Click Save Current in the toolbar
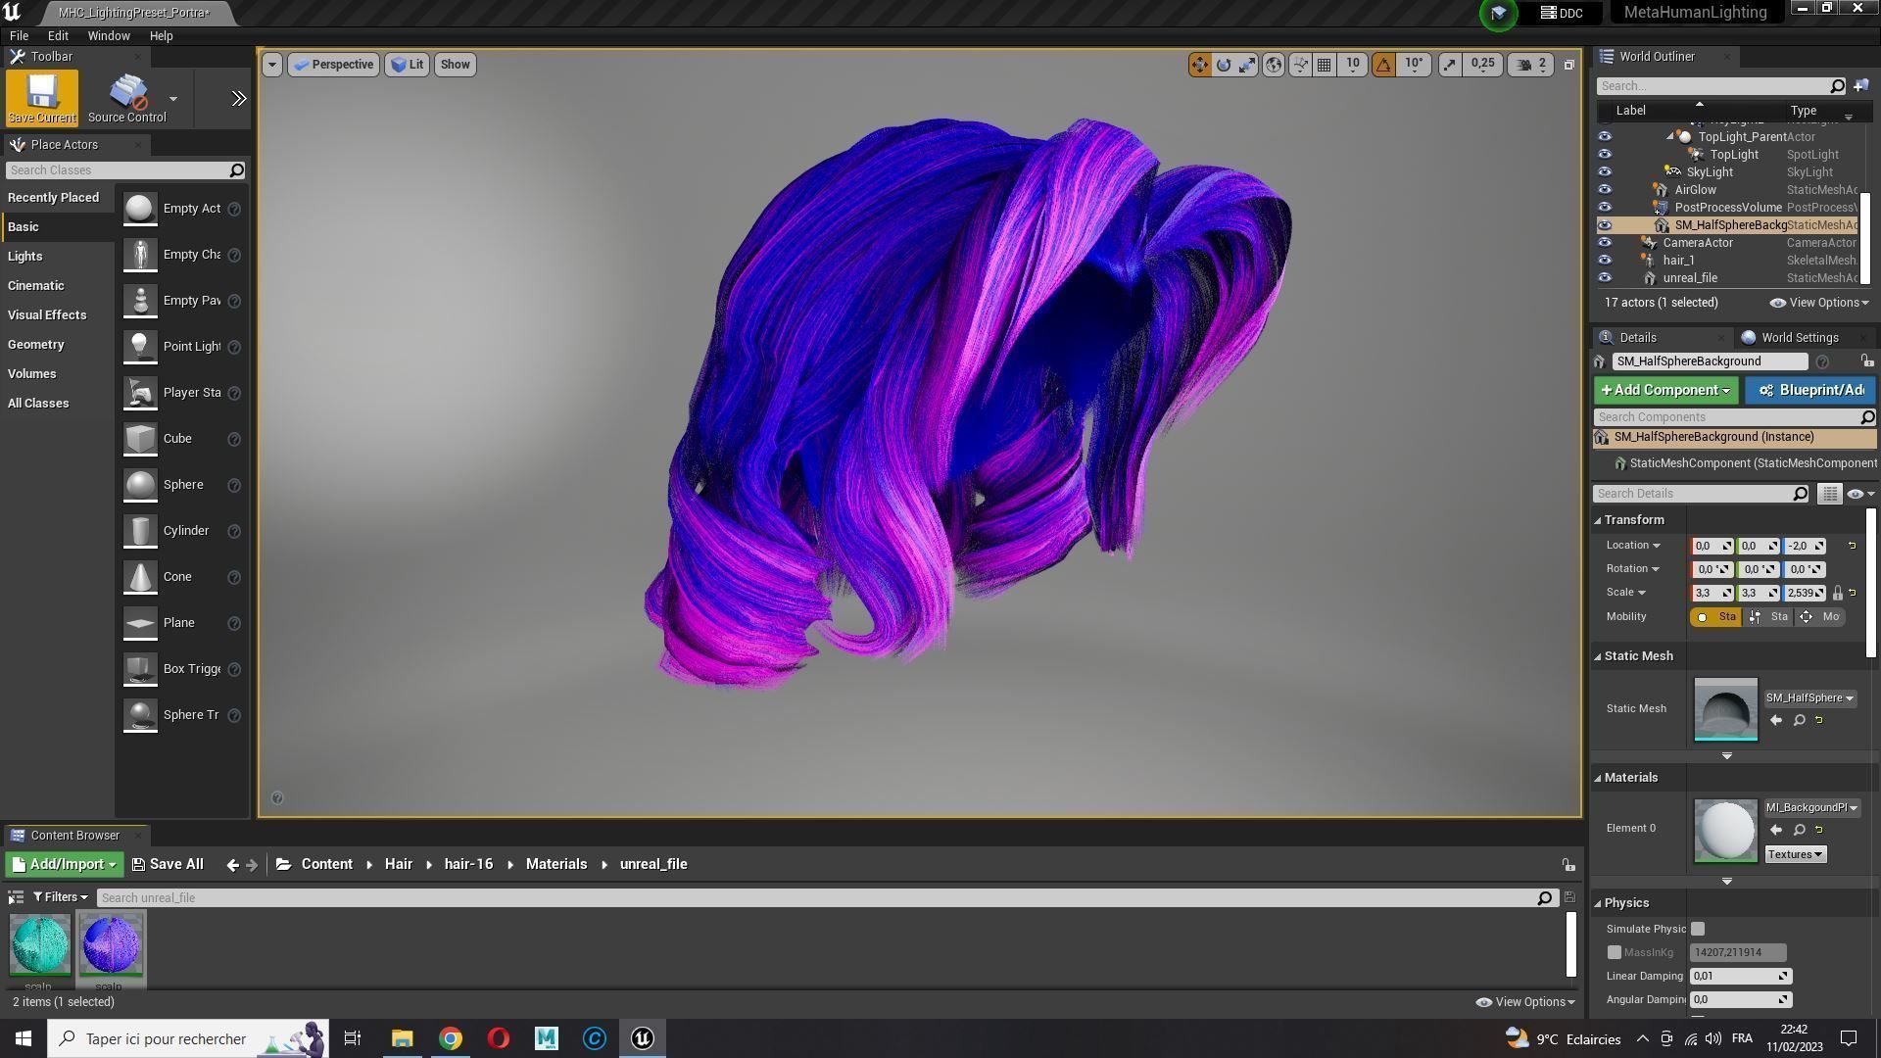 (41, 98)
